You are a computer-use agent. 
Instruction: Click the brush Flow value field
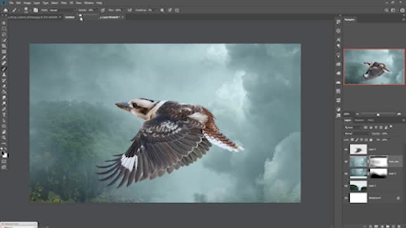119,10
